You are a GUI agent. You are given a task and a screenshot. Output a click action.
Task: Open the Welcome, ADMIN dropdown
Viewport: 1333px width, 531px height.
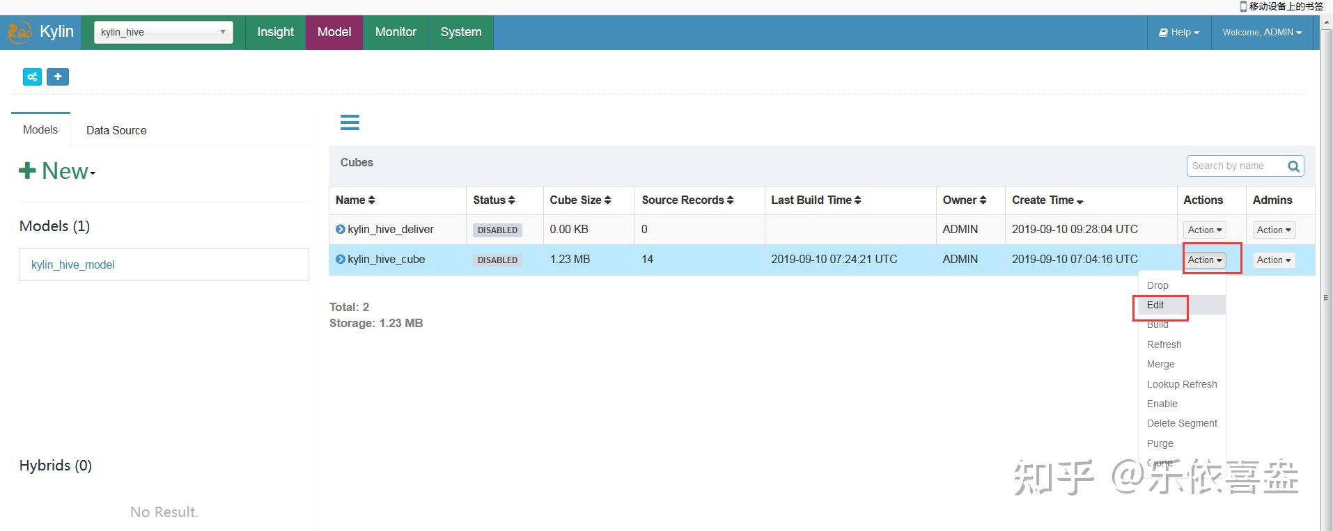coord(1262,32)
